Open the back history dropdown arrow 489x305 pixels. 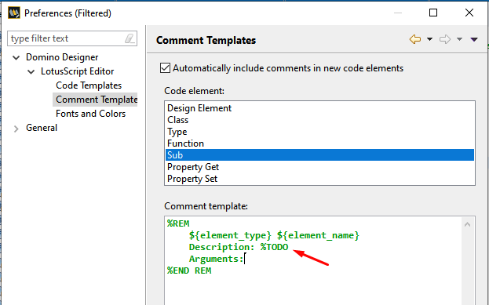429,39
